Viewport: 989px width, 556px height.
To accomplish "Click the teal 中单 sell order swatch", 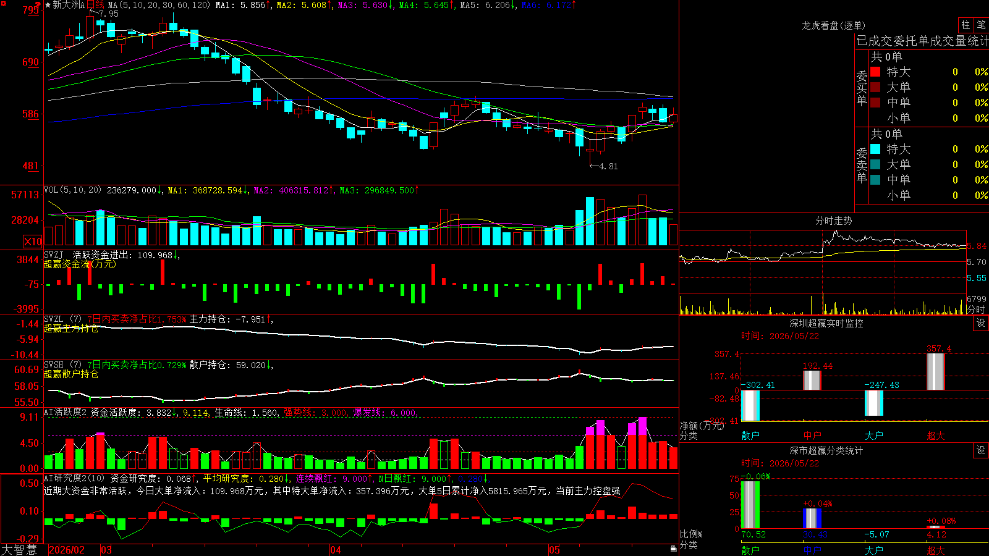I will 875,180.
